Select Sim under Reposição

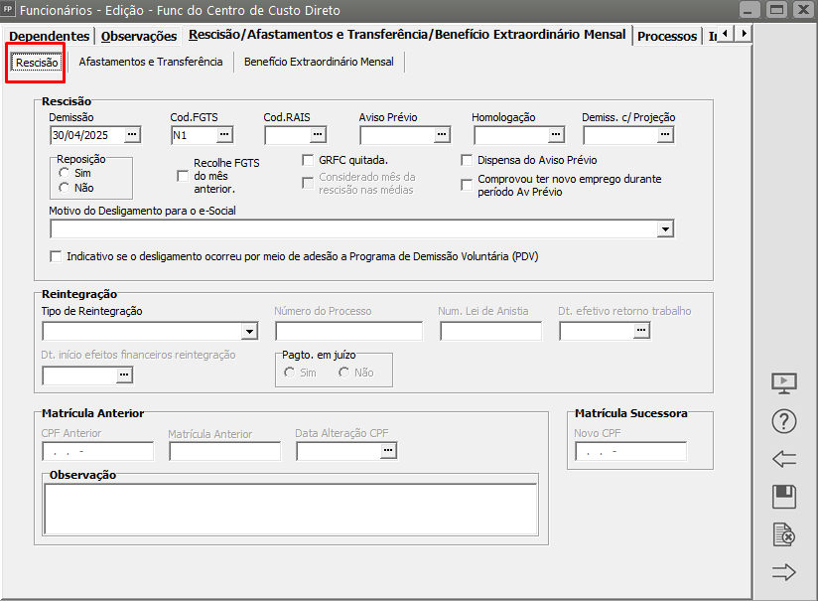pyautogui.click(x=65, y=173)
